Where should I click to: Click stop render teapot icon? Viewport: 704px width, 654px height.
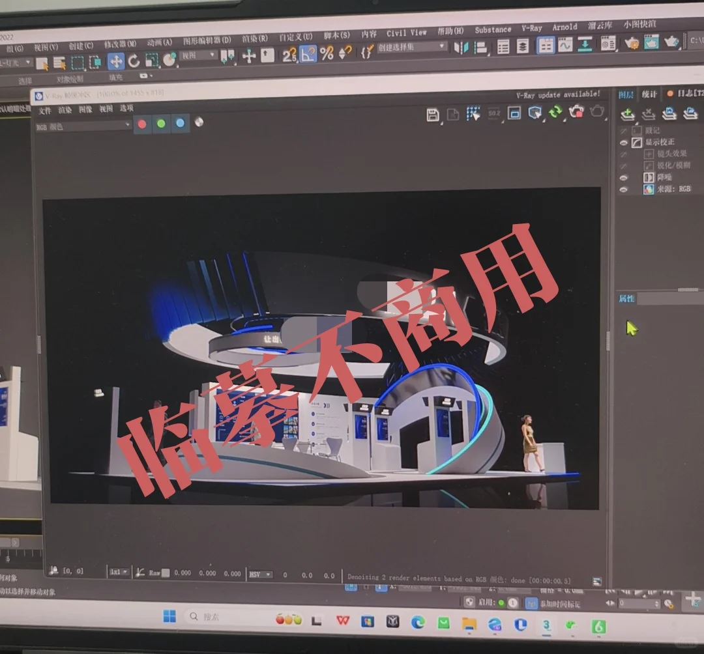[x=576, y=111]
